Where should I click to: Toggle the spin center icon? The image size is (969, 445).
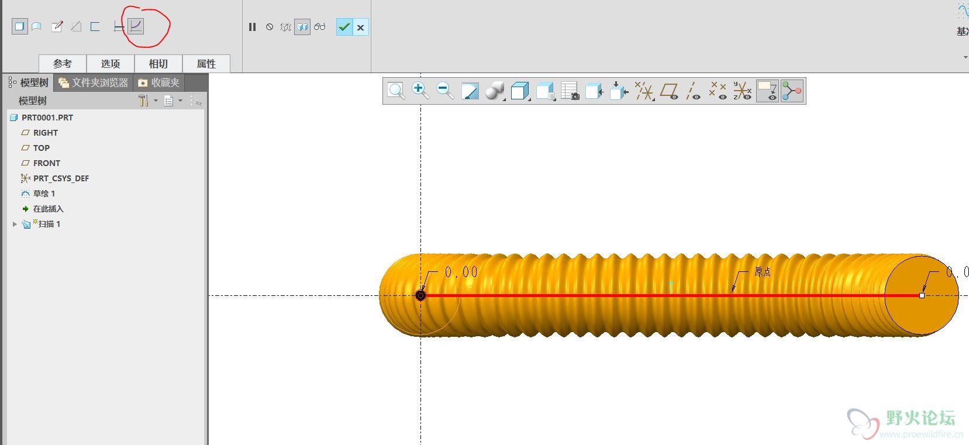(792, 91)
